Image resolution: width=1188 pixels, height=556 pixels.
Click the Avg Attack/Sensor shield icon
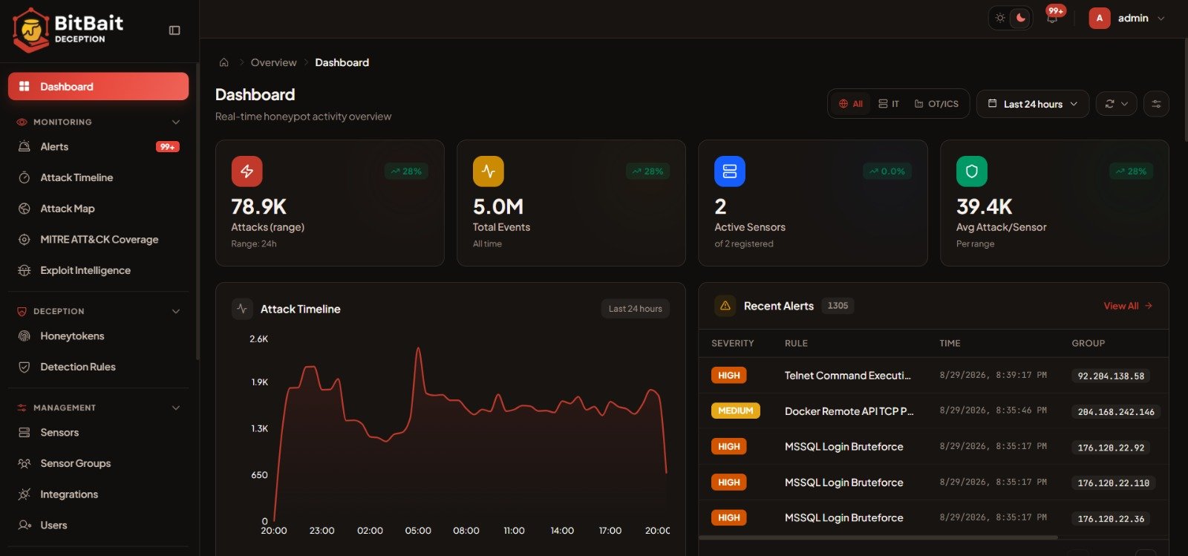pyautogui.click(x=972, y=171)
